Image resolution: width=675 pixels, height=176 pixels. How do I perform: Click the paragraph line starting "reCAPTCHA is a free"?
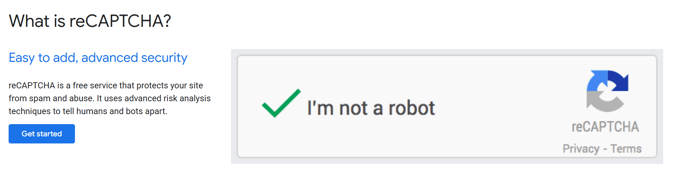click(x=106, y=85)
